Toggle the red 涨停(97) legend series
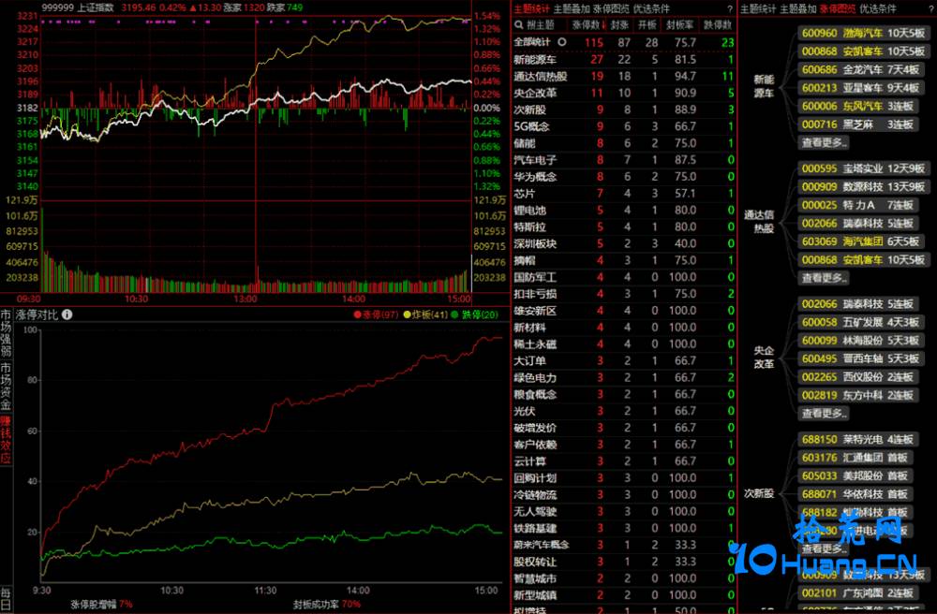This screenshot has height=614, width=937. [376, 314]
